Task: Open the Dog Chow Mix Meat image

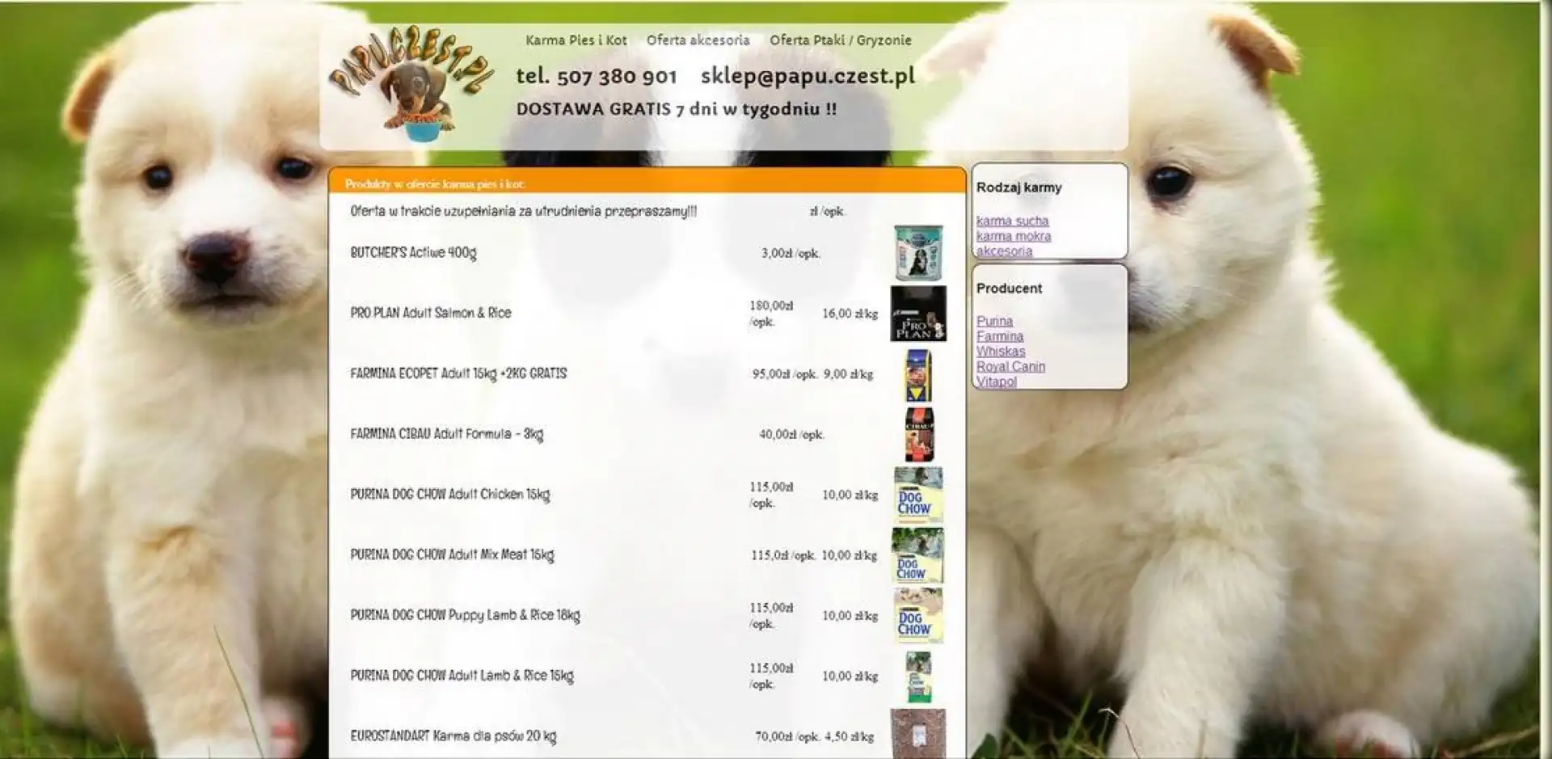Action: (917, 555)
